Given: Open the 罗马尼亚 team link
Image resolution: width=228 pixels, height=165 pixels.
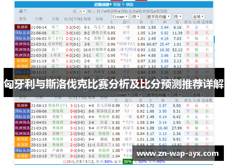Looking at the screenshot, I should [57, 156].
